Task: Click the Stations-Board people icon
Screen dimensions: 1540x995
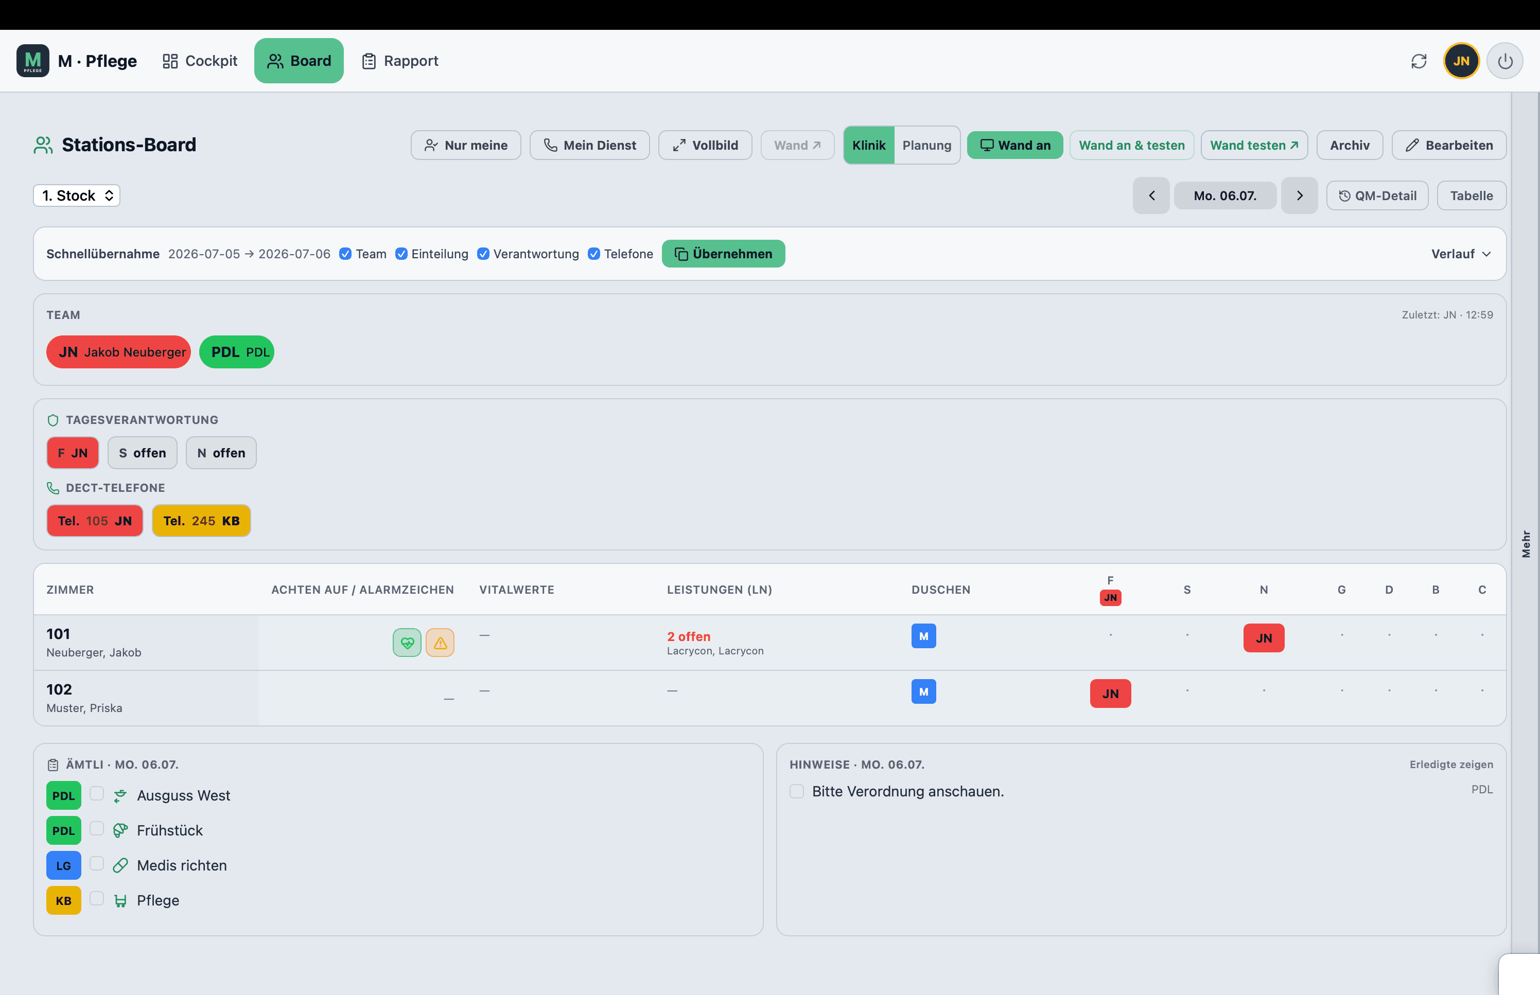Action: tap(43, 146)
